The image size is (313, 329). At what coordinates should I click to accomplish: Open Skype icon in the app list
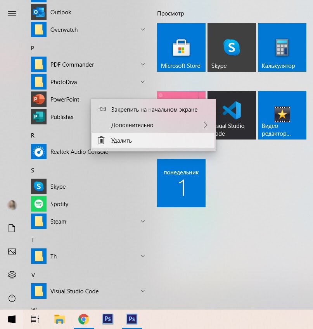[x=39, y=186]
